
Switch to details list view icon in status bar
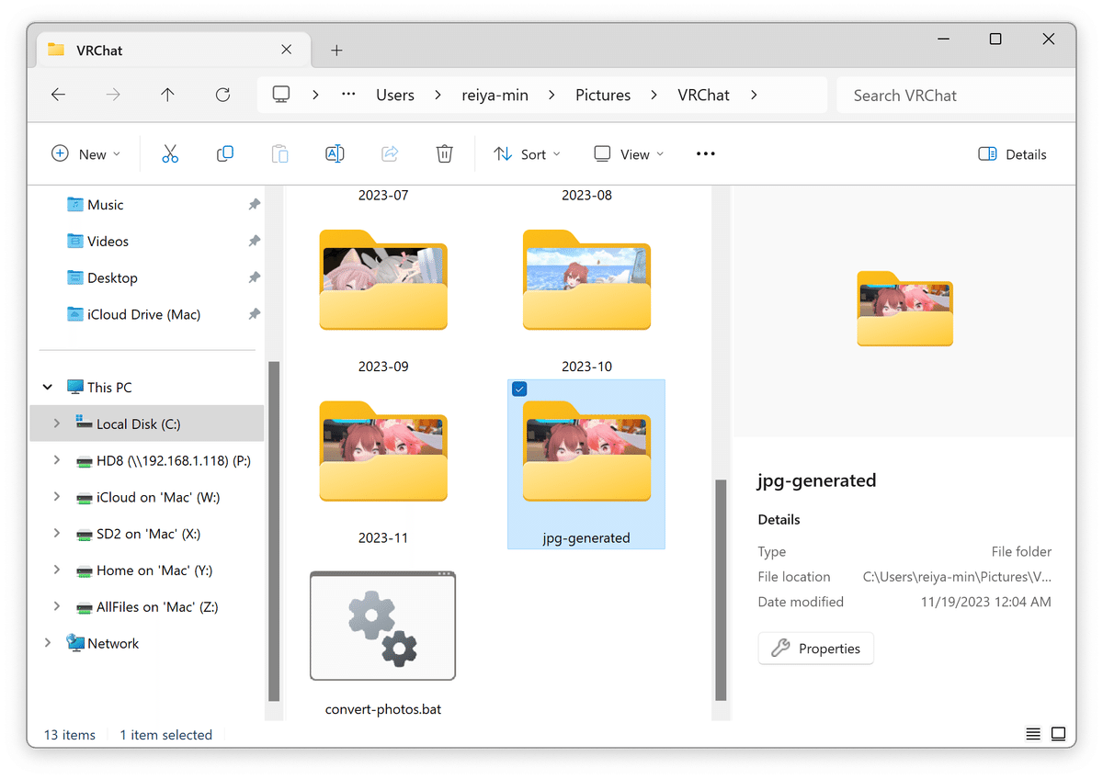click(x=1034, y=734)
